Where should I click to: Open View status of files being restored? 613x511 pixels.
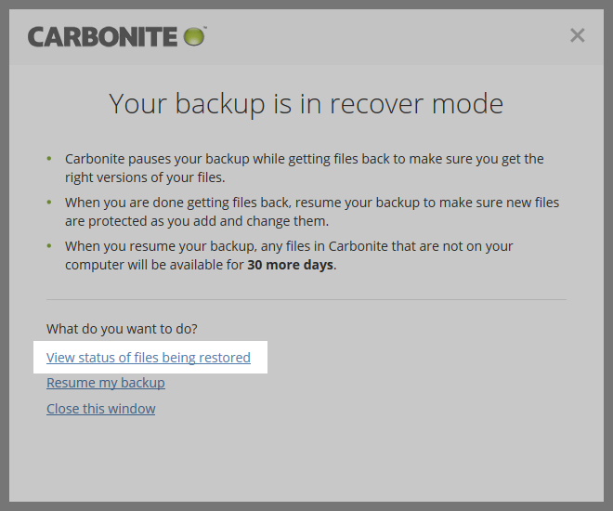tap(149, 358)
